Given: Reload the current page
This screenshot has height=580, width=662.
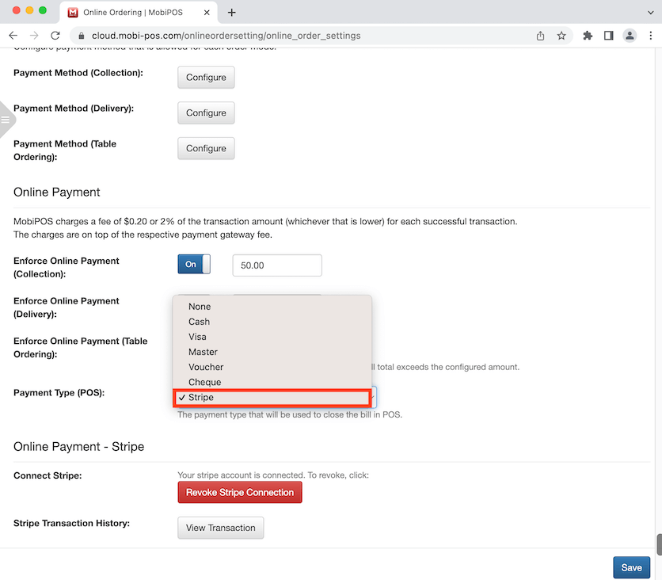Looking at the screenshot, I should tap(55, 36).
